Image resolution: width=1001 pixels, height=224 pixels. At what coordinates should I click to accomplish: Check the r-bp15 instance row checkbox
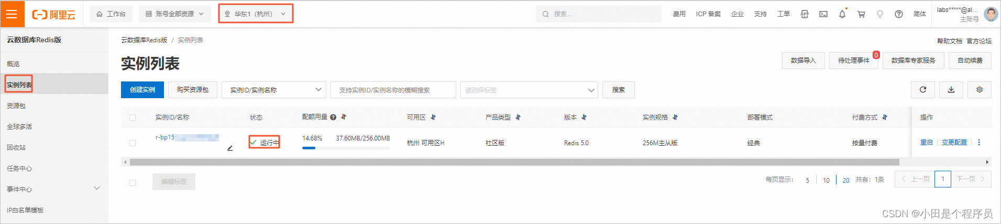tap(133, 143)
